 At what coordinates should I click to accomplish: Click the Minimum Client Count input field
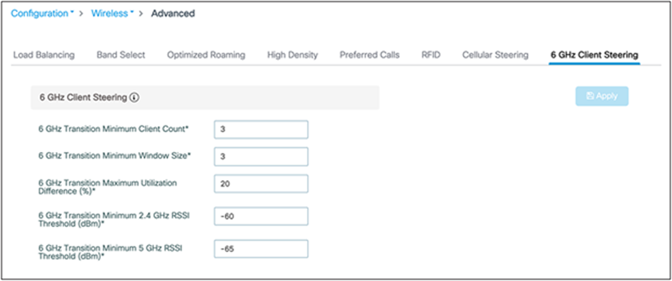[x=261, y=130]
